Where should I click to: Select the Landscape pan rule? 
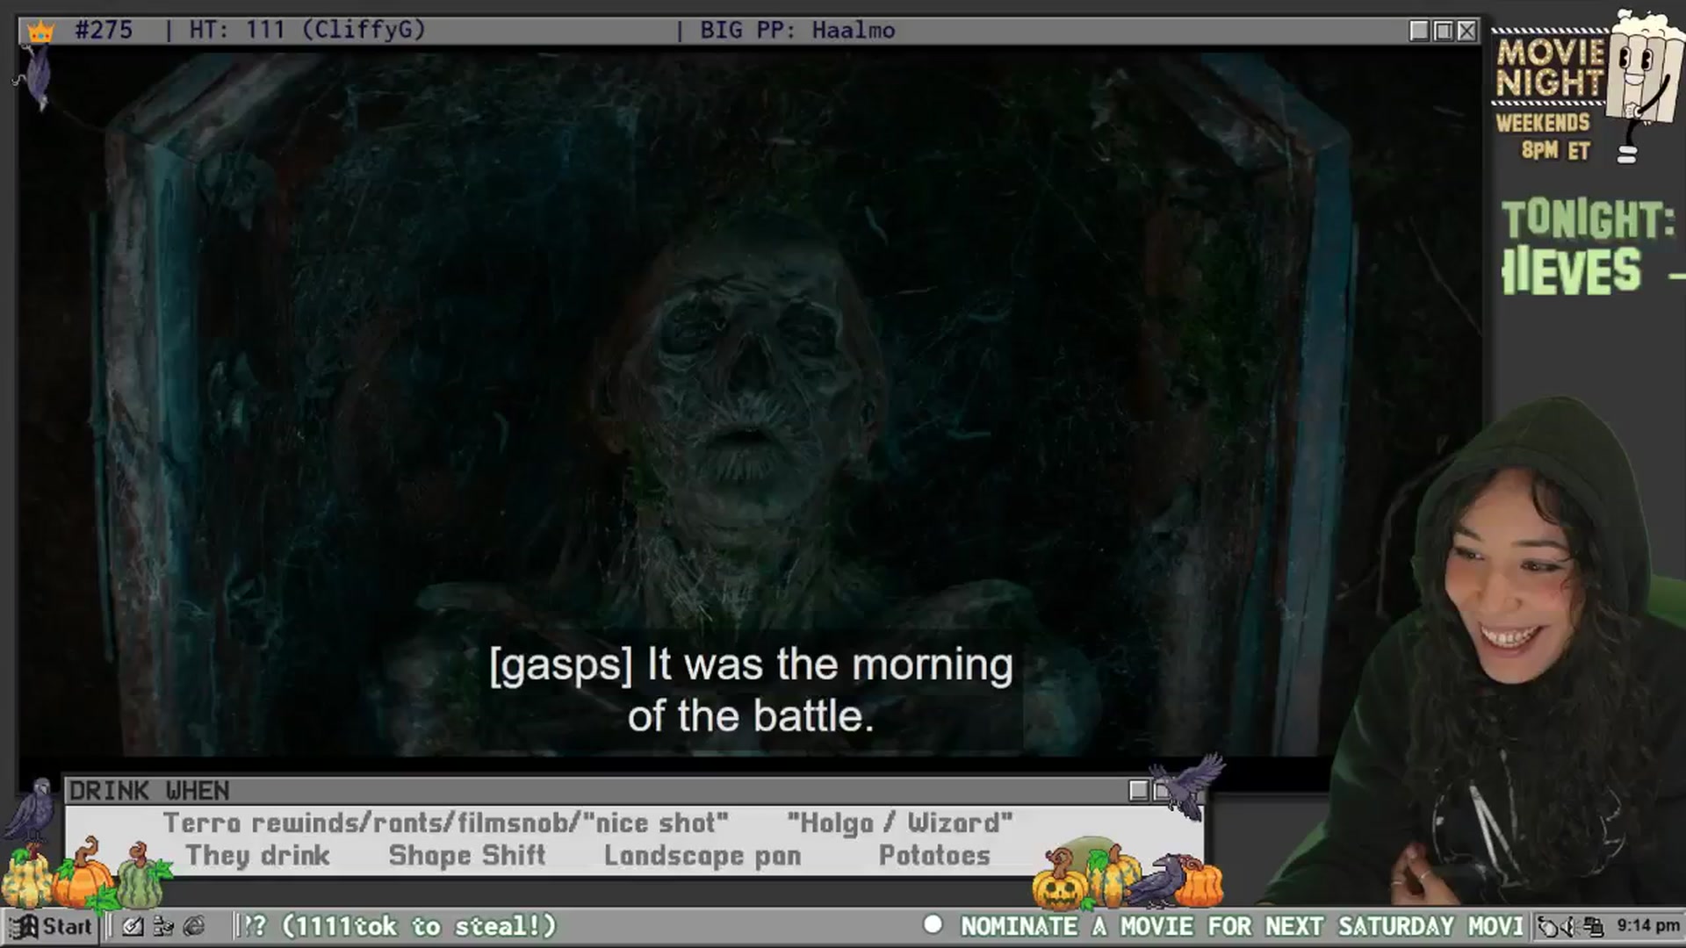click(x=702, y=856)
